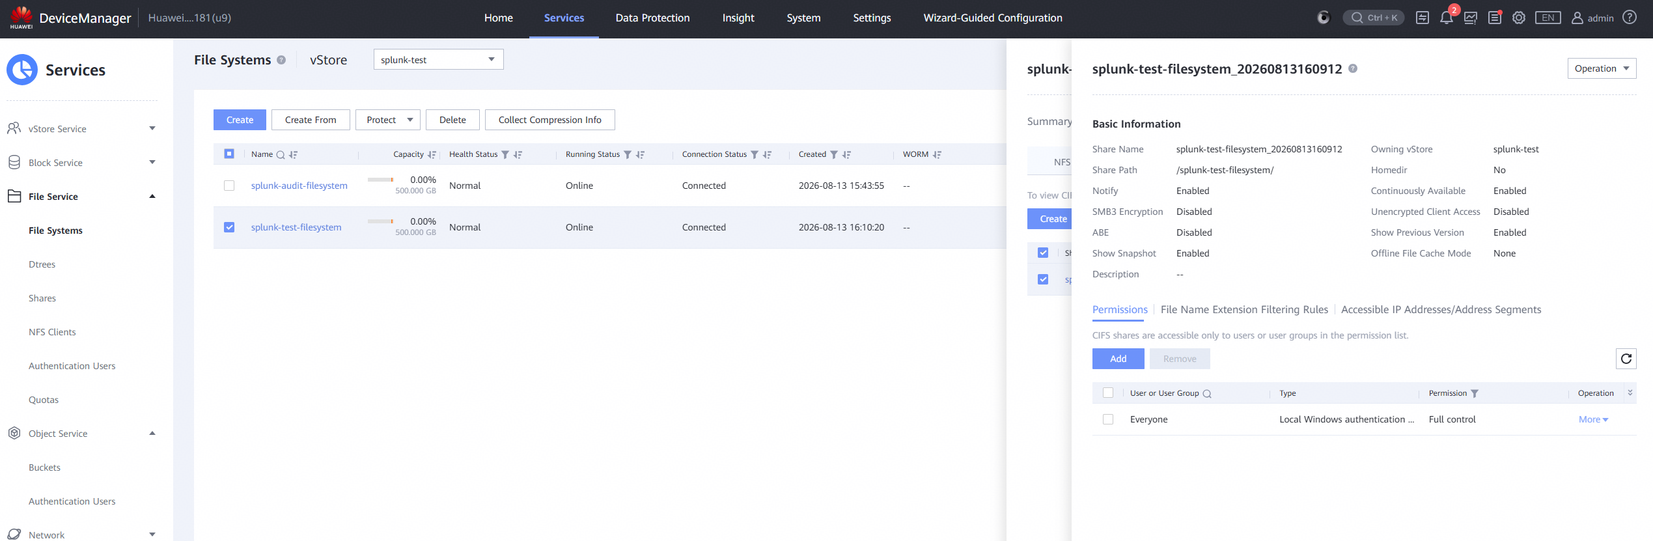The height and width of the screenshot is (541, 1653).
Task: Switch to Accessible IP Addresses/Address Segments tab
Action: 1441,310
